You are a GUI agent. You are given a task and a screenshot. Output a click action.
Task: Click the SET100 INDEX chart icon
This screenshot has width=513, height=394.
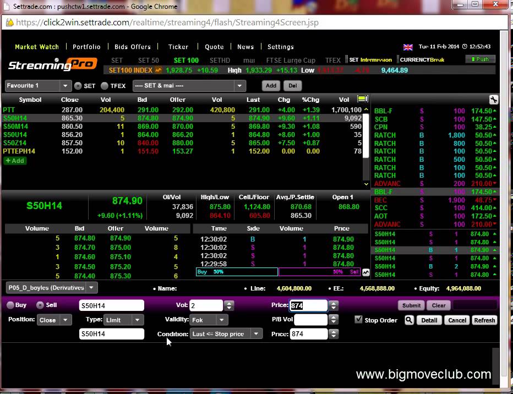click(x=158, y=70)
